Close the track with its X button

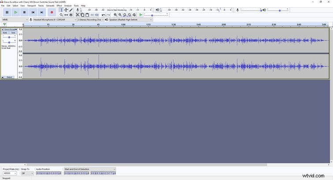coord(3,29)
